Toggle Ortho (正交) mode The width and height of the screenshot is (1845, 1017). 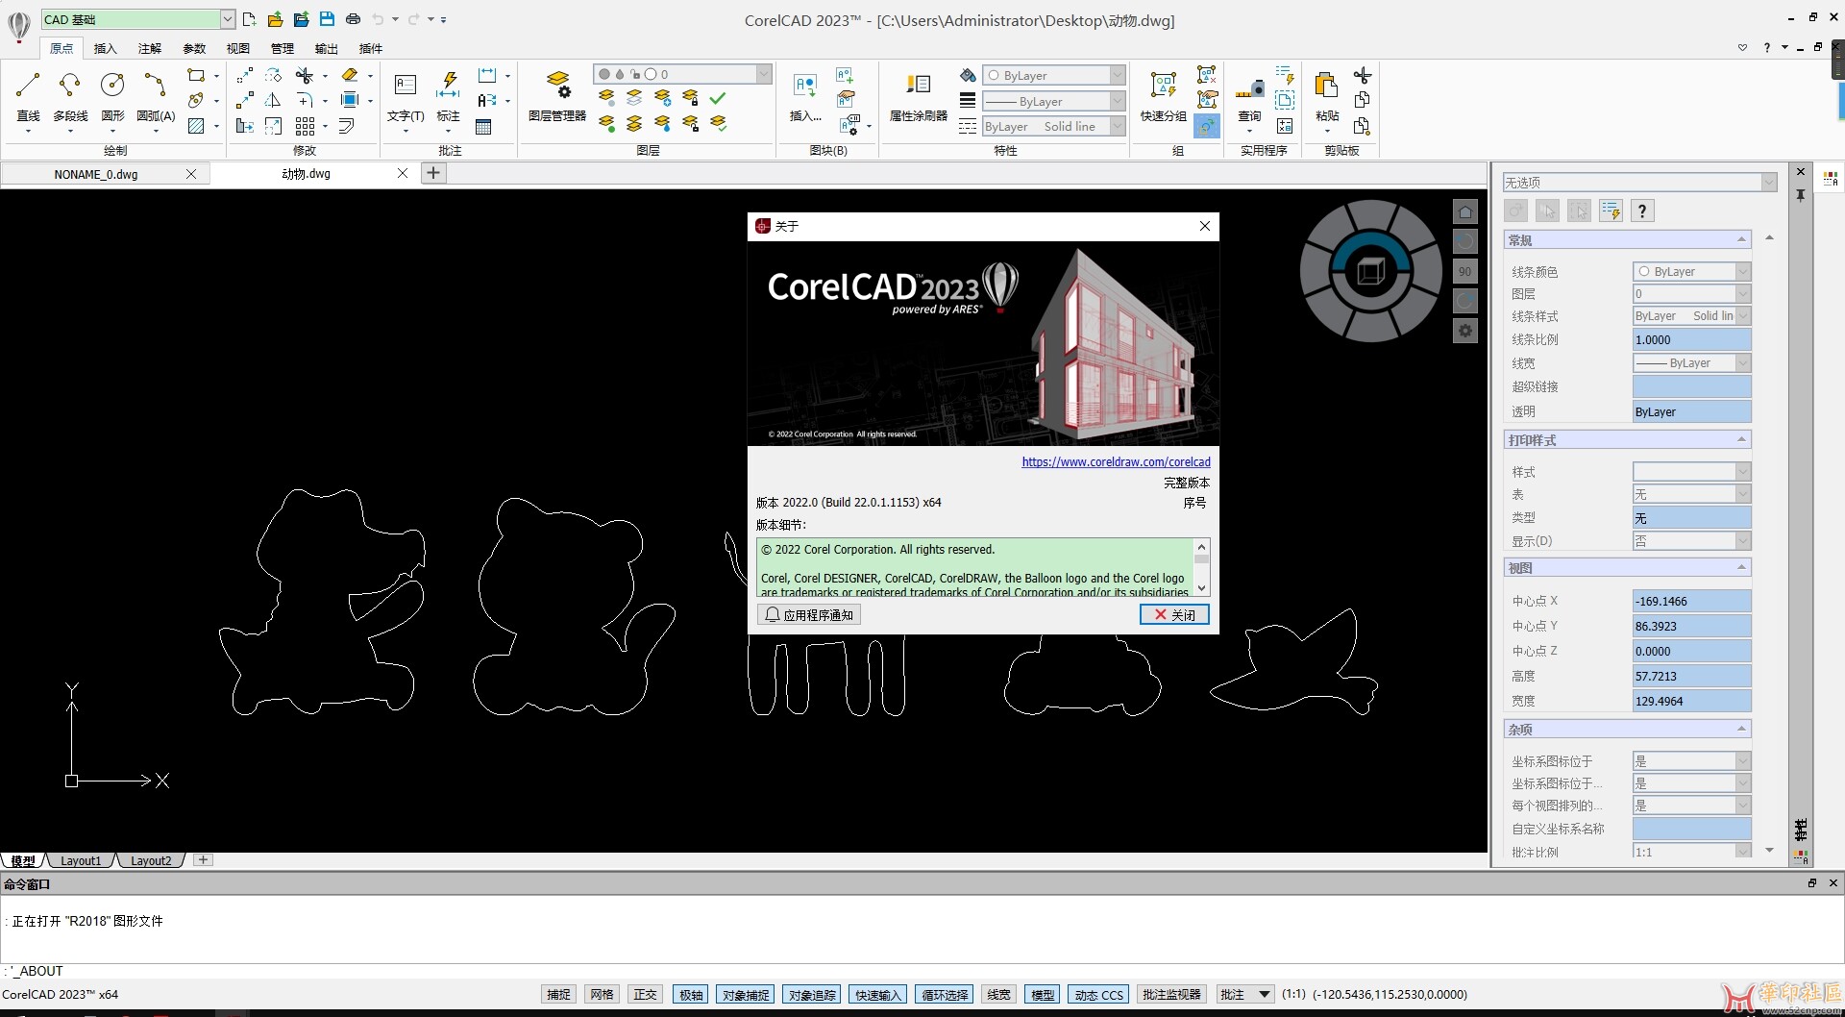pos(645,995)
